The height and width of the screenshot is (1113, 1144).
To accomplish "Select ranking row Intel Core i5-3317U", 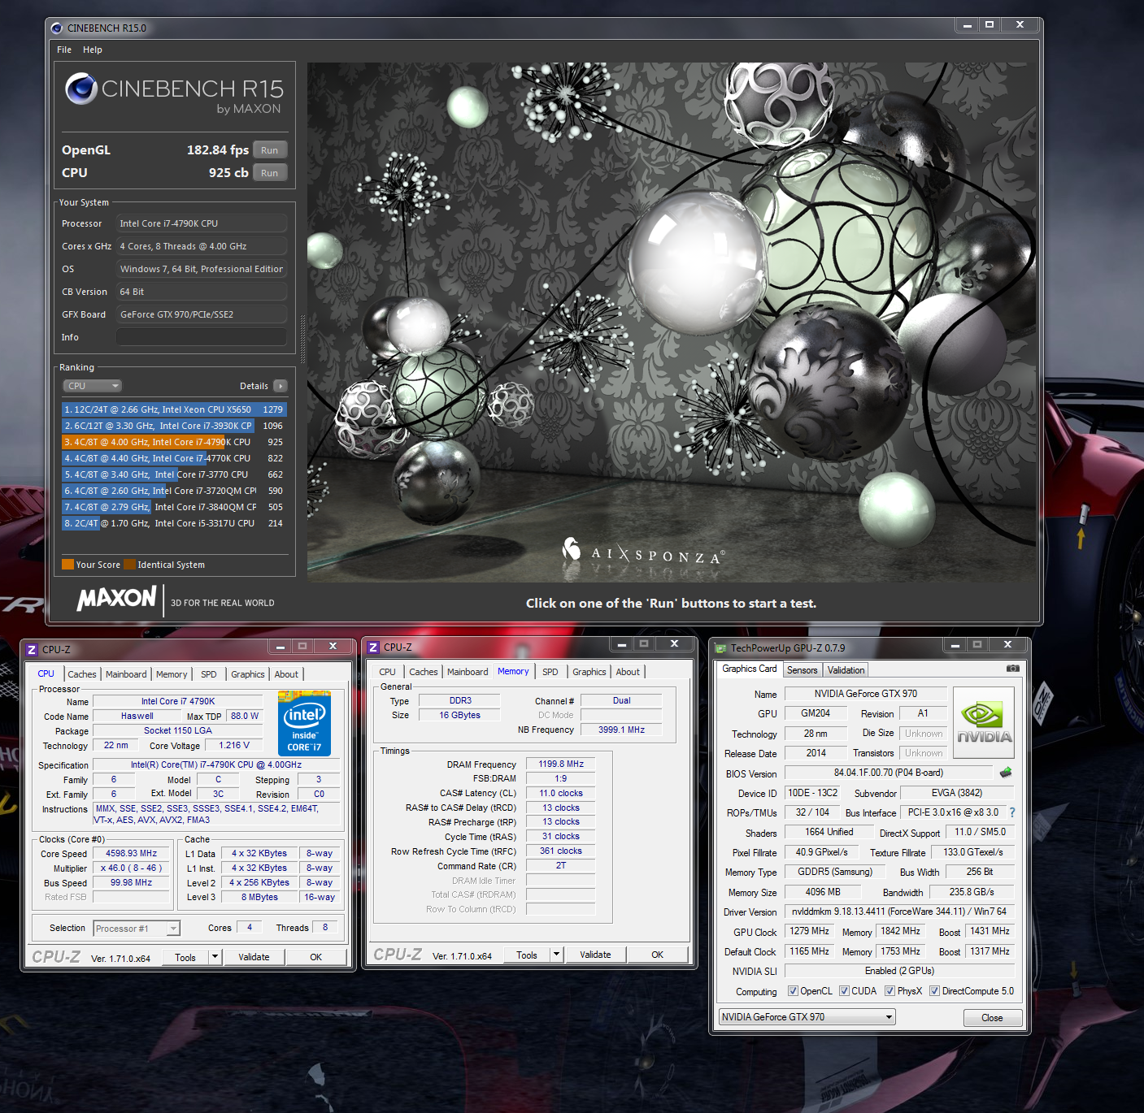I will (174, 523).
